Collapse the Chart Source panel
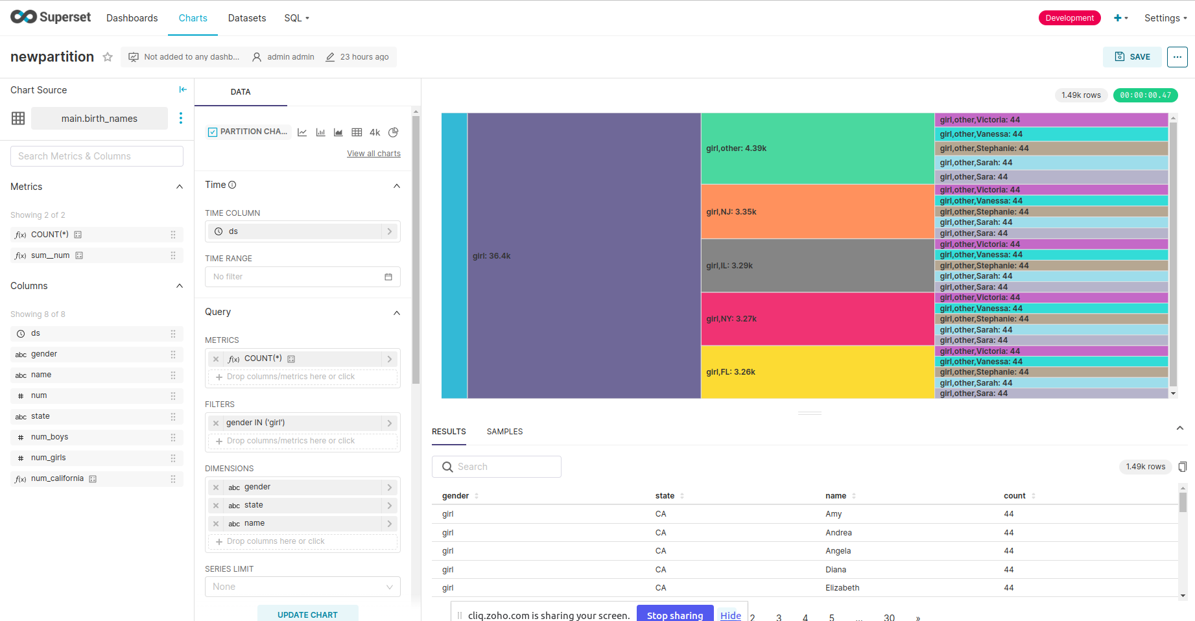 tap(183, 89)
